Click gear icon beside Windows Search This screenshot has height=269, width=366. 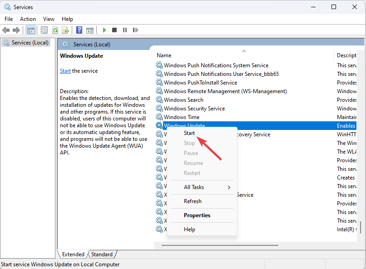click(x=159, y=100)
